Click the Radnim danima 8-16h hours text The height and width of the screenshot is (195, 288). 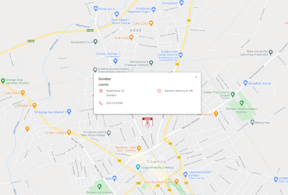(x=179, y=91)
